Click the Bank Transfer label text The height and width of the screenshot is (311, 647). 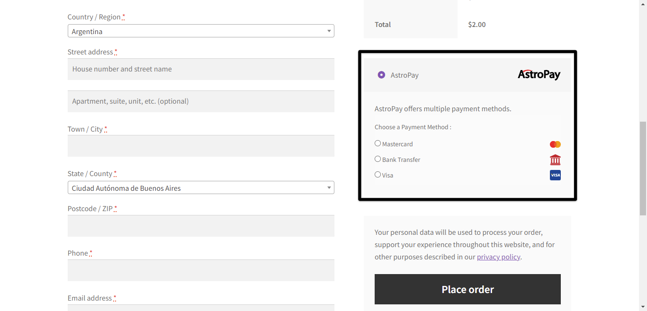point(401,160)
